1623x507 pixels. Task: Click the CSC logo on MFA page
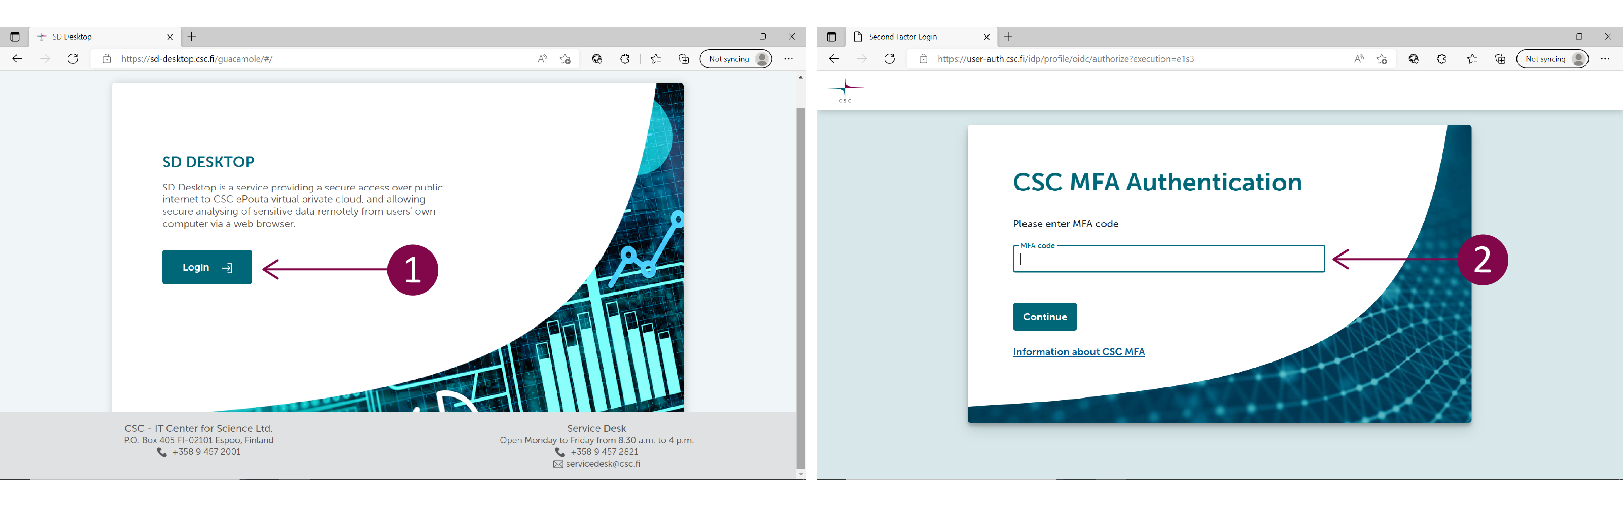coord(845,91)
